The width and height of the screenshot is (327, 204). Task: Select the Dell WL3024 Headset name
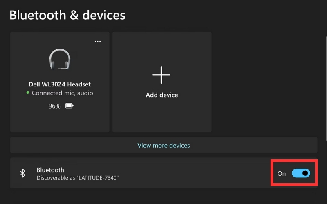(x=60, y=84)
